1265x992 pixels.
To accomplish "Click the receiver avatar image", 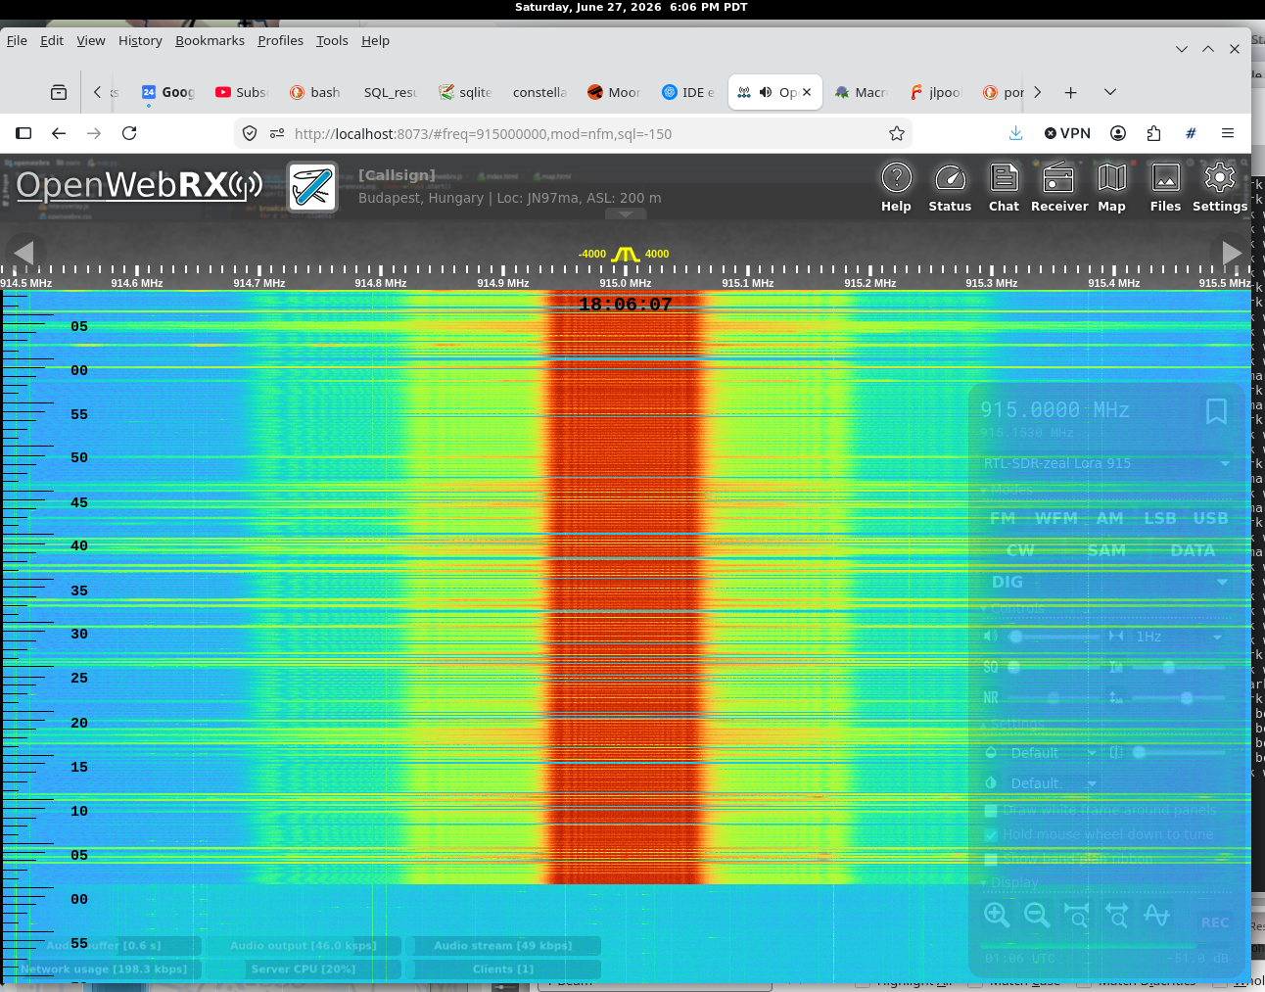I will pyautogui.click(x=312, y=186).
